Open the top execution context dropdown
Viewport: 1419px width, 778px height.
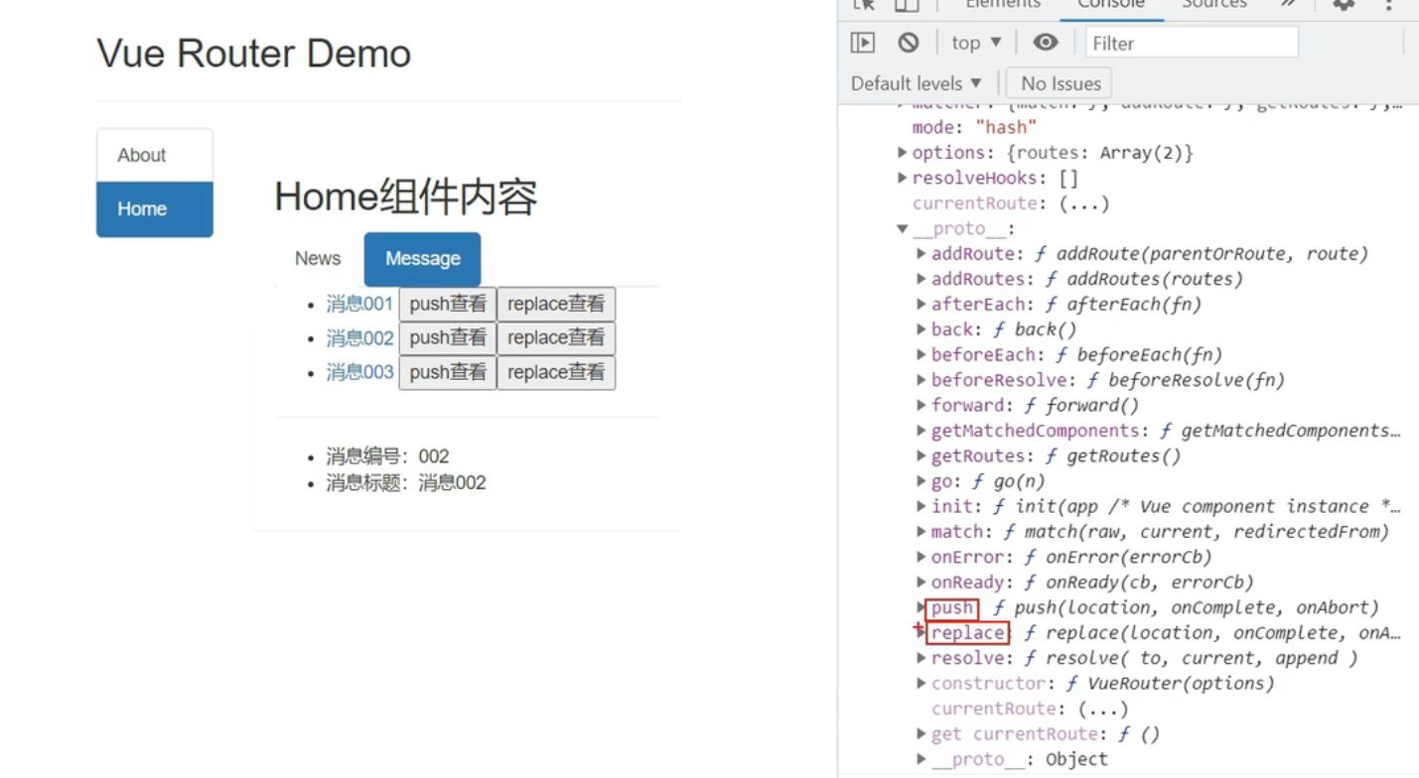point(974,42)
